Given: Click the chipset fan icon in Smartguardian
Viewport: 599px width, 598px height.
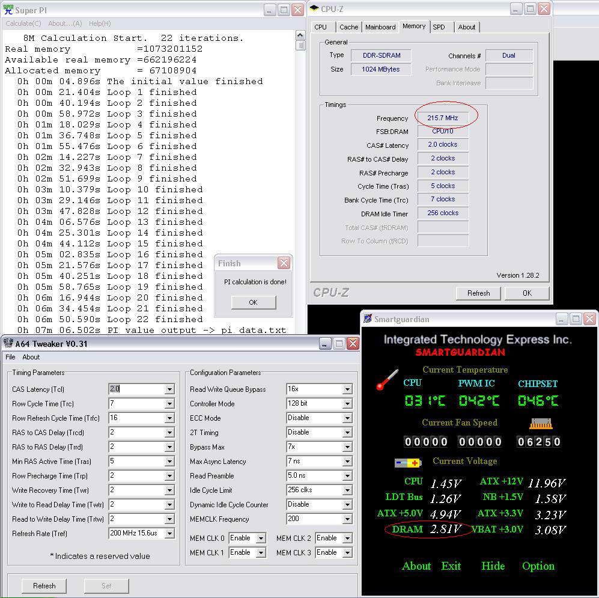Looking at the screenshot, I should (541, 423).
